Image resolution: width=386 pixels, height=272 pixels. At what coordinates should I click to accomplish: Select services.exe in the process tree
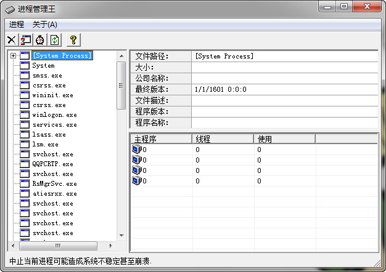pos(54,125)
